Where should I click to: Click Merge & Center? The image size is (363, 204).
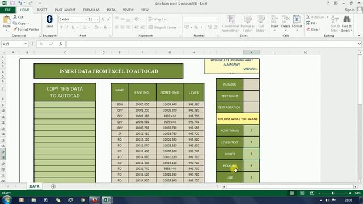162,27
